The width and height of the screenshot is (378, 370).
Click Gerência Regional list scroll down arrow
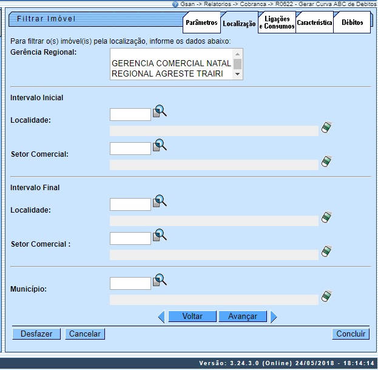tap(237, 74)
